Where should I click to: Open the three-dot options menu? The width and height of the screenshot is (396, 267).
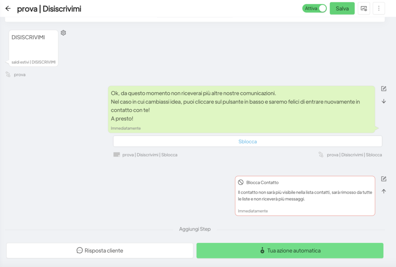pos(379,9)
